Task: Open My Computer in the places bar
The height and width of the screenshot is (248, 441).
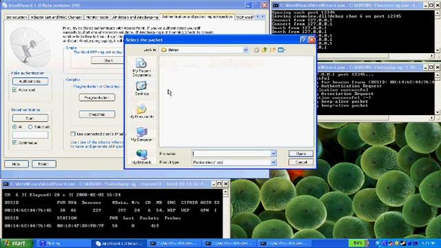Action: click(x=141, y=134)
